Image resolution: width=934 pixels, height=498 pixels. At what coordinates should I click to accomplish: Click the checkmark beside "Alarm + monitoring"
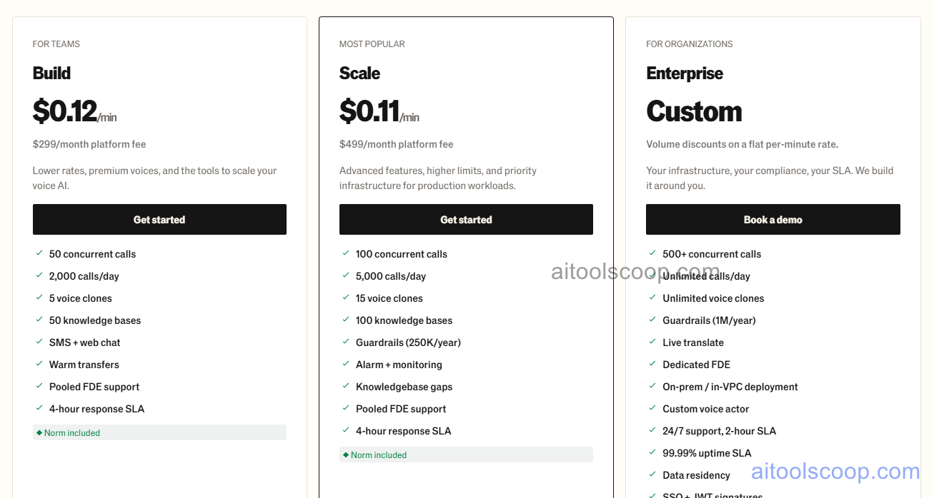(x=347, y=365)
